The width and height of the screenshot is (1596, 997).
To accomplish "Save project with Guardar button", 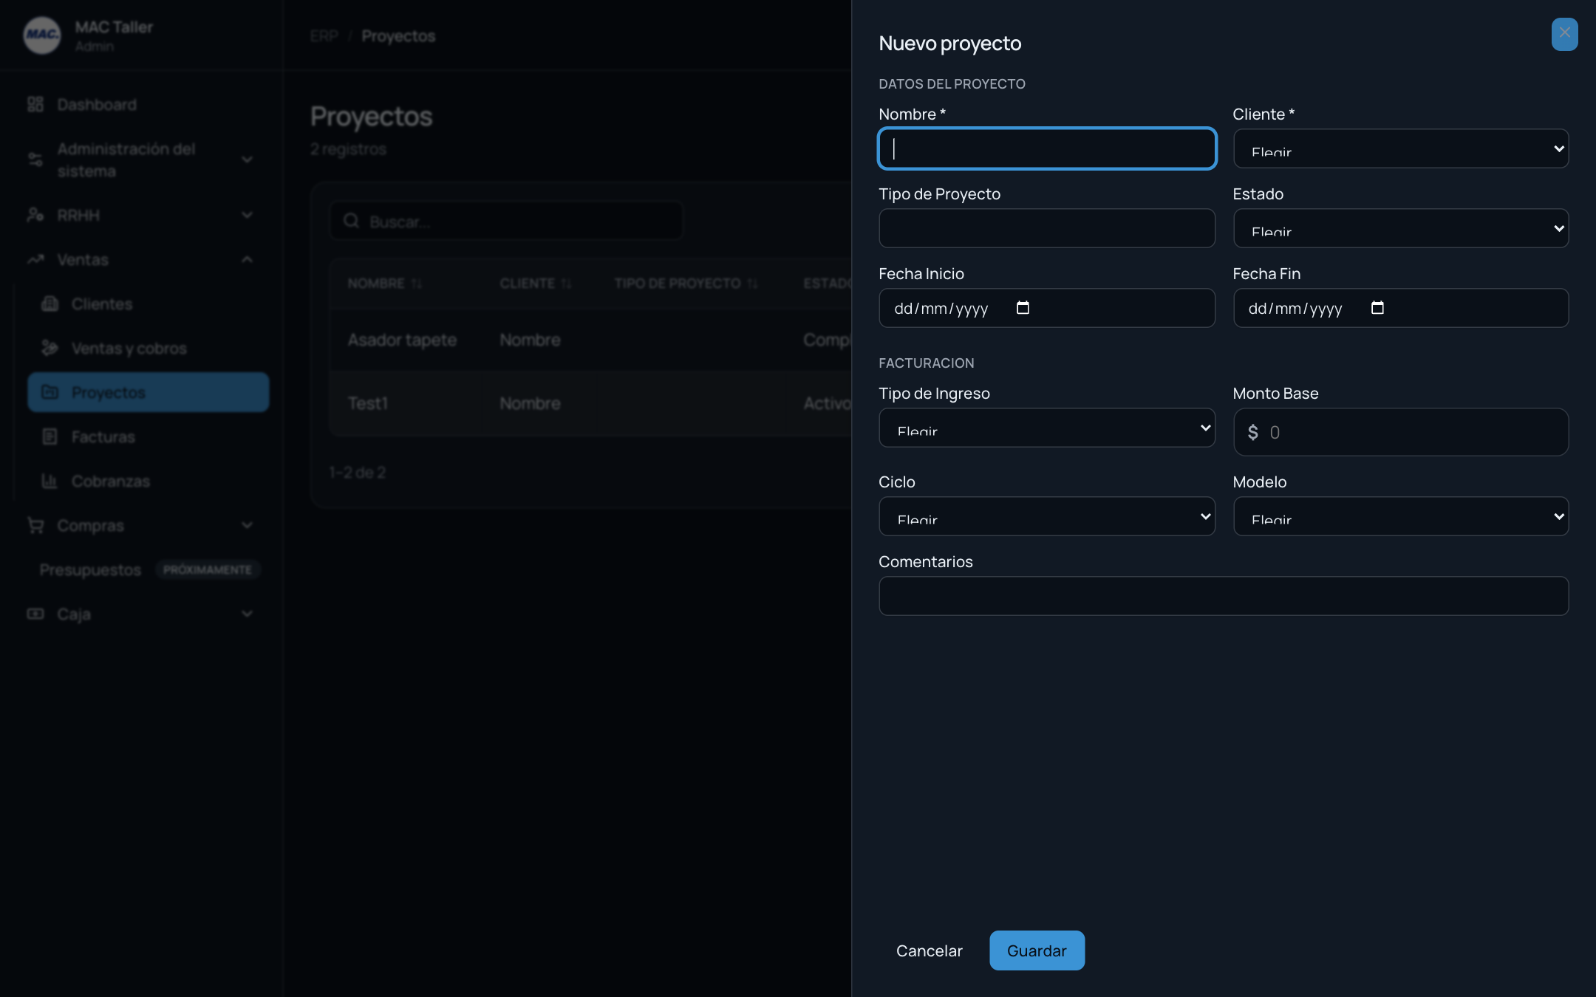I will point(1037,950).
